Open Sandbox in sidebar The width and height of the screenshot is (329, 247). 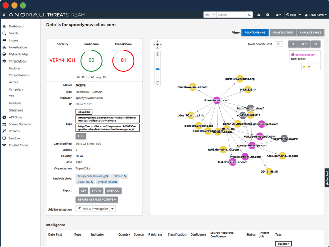(x=15, y=138)
